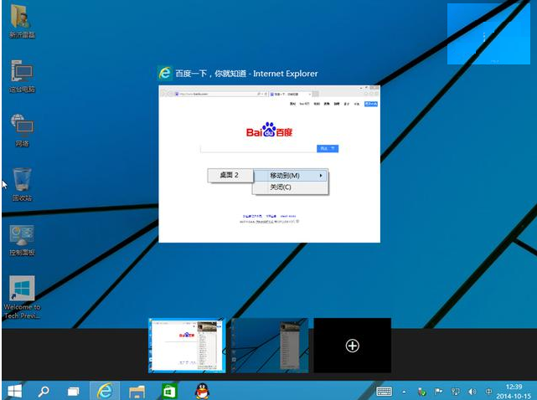The width and height of the screenshot is (537, 400).
Task: Toggle the 中 input method indicator
Action: (489, 391)
